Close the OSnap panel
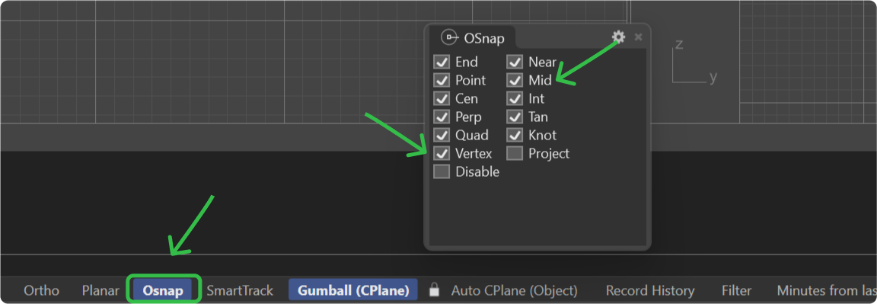 point(638,37)
